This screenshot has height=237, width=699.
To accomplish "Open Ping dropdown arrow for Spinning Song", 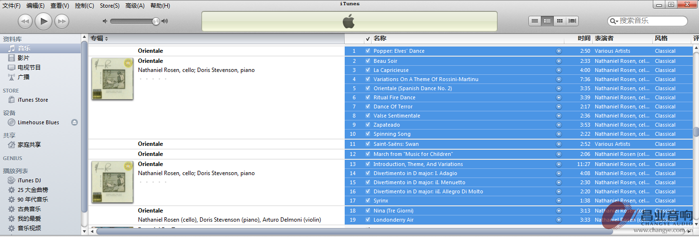I will [x=559, y=134].
